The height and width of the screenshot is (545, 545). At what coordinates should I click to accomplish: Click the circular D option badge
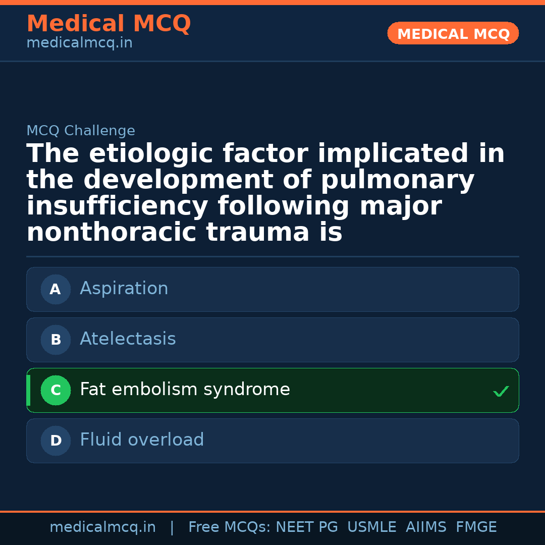[x=56, y=441]
